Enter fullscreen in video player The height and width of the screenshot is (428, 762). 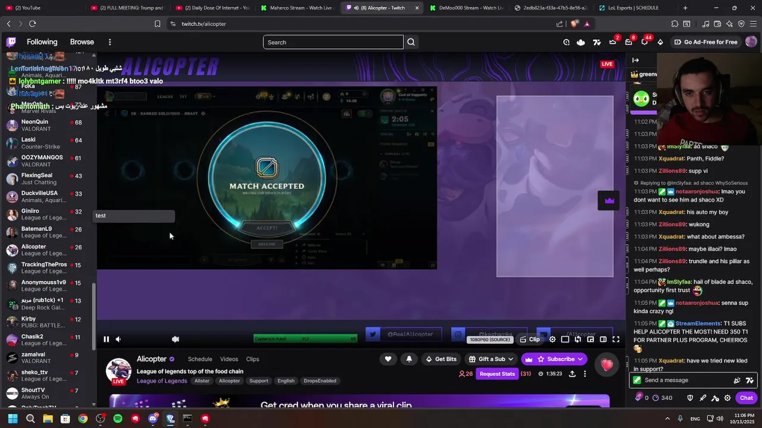pos(616,339)
